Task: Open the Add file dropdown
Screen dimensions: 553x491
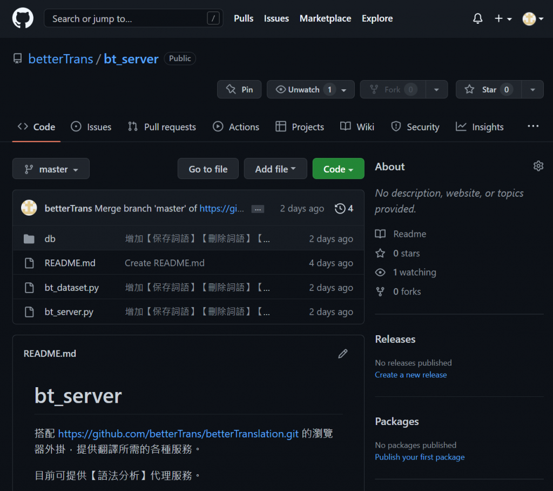Action: 275,169
